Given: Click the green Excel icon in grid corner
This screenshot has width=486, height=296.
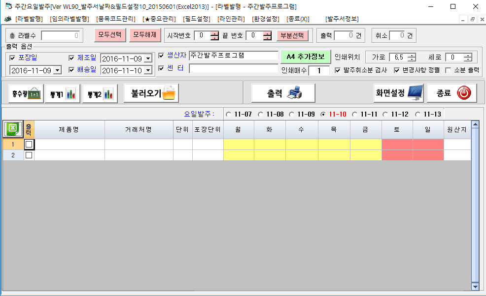Looking at the screenshot, I should [13, 129].
